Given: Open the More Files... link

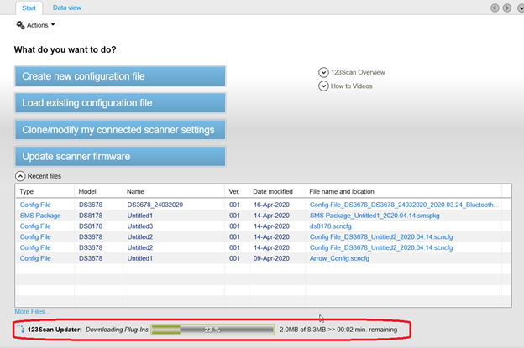Looking at the screenshot, I should (33, 311).
